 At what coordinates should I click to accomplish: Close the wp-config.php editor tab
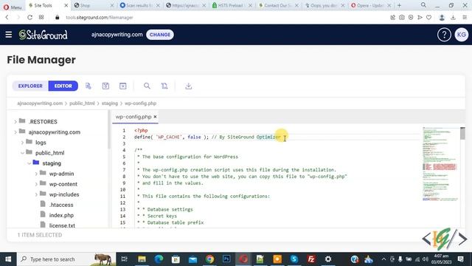pyautogui.click(x=155, y=117)
